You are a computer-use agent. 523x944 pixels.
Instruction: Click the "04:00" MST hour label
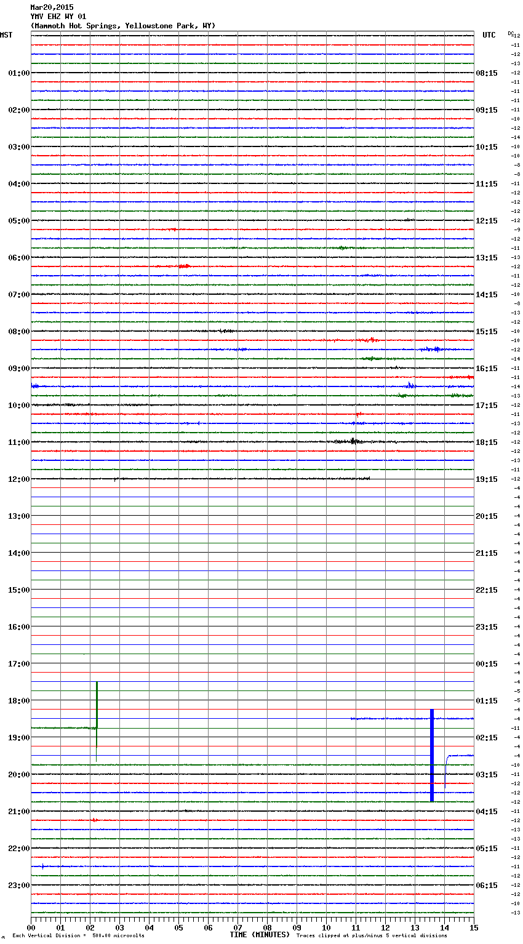[x=19, y=184]
